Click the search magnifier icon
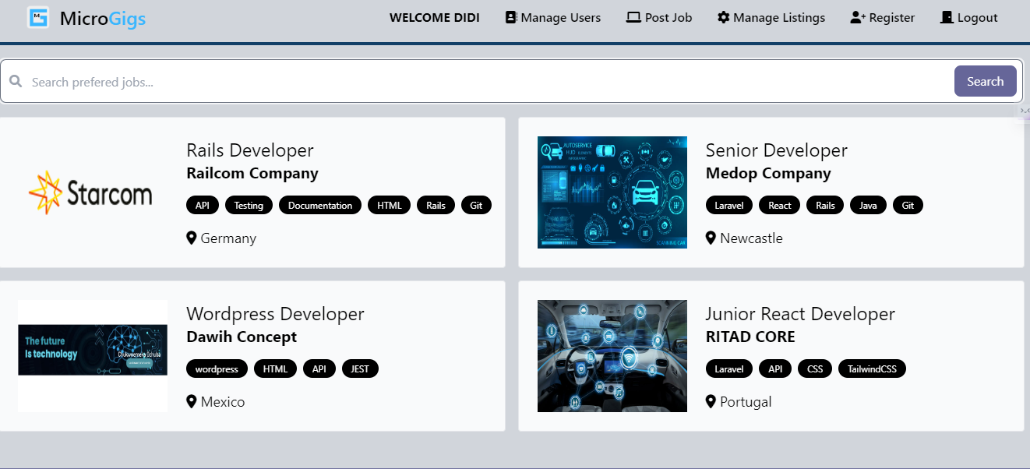This screenshot has height=469, width=1030. point(16,81)
